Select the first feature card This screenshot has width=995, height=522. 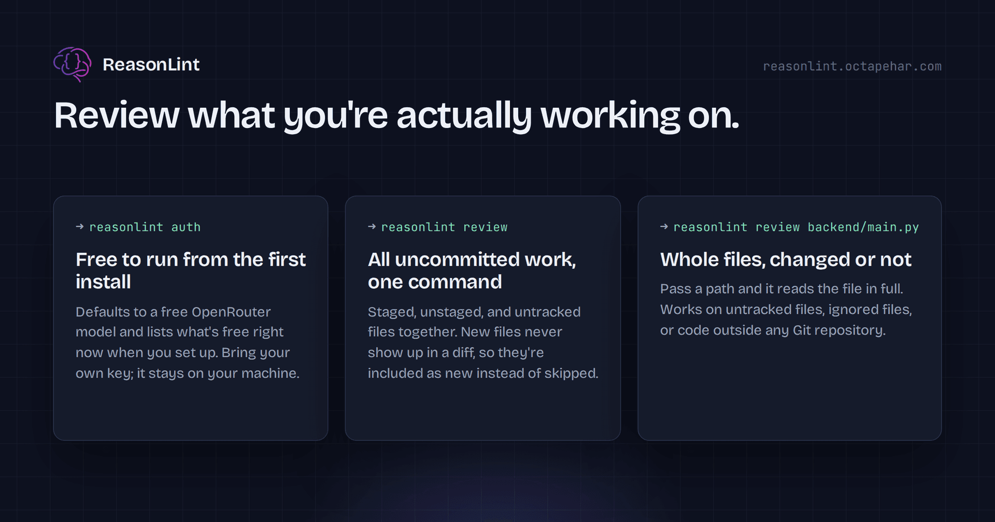click(191, 318)
